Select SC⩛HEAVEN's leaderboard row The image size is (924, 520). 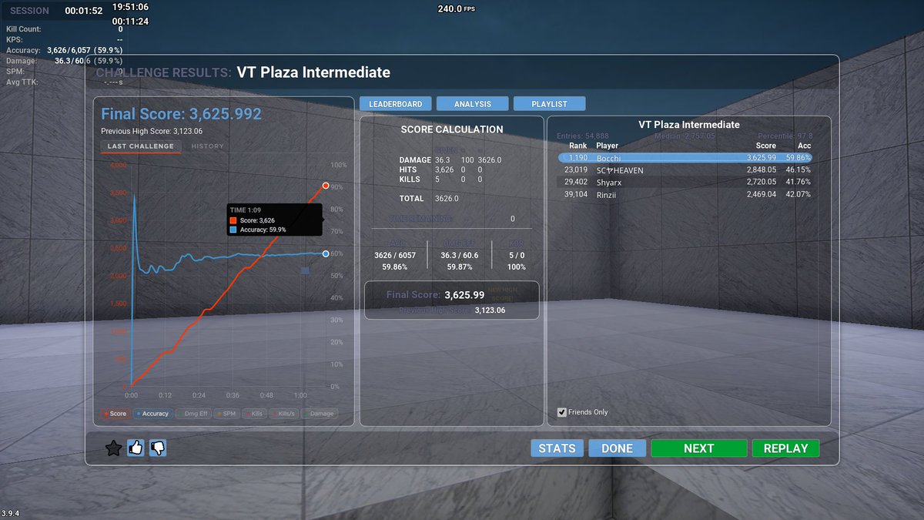click(x=685, y=169)
